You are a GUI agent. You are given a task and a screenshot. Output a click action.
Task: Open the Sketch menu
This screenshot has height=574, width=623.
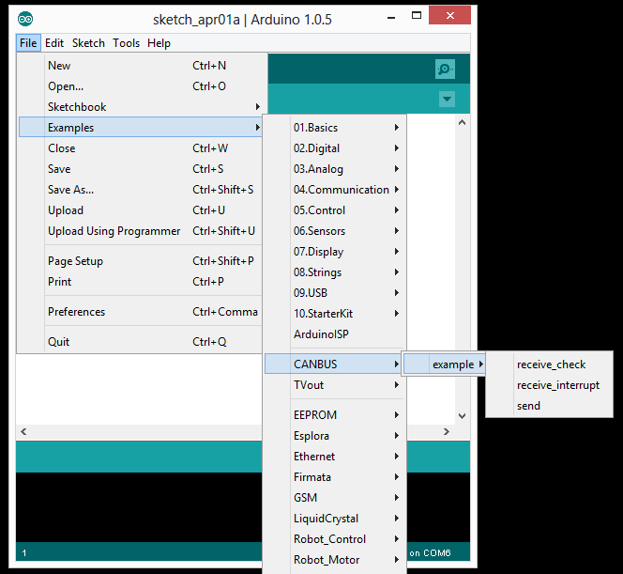[x=88, y=43]
